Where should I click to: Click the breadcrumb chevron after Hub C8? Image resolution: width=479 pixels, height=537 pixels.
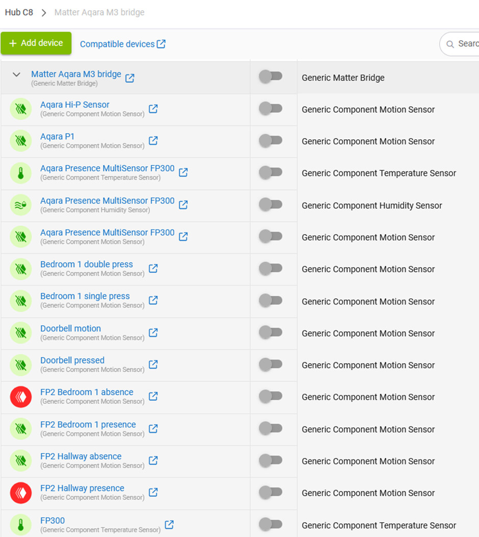tap(44, 13)
